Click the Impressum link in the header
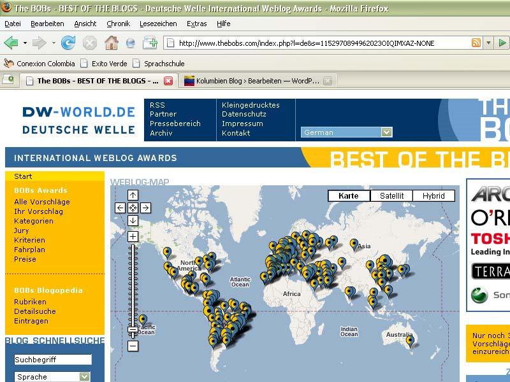 point(242,124)
